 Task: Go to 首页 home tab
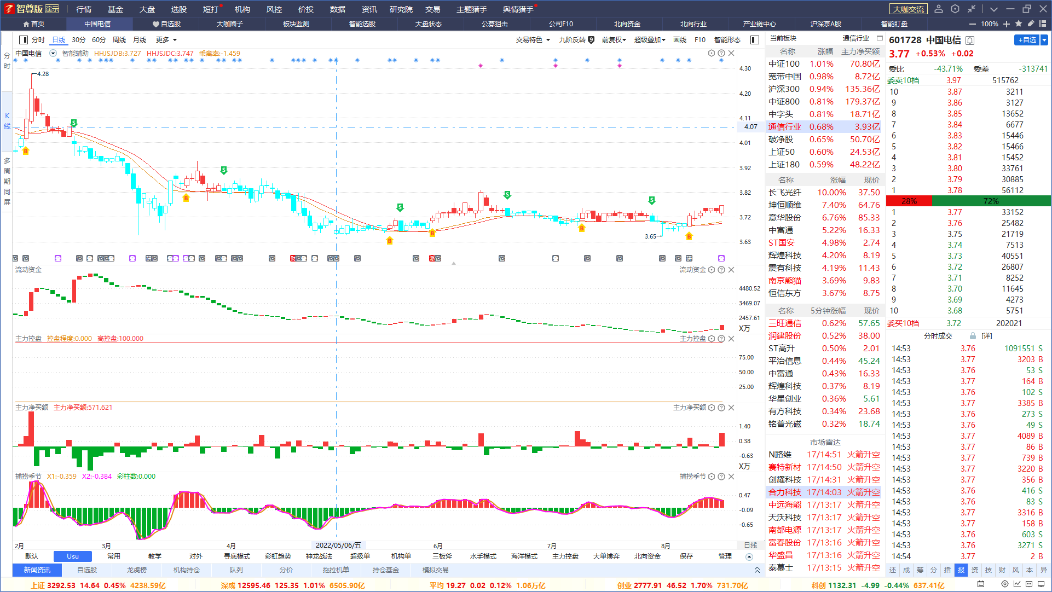click(x=34, y=24)
